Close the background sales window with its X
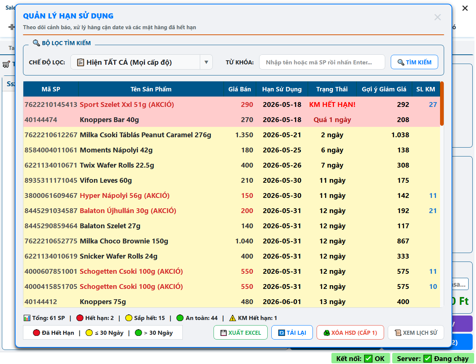 pos(465,8)
